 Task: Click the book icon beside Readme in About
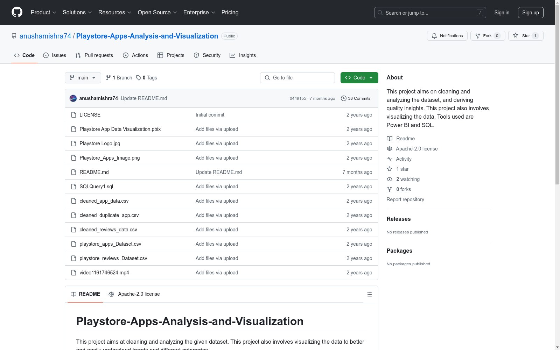[390, 139]
